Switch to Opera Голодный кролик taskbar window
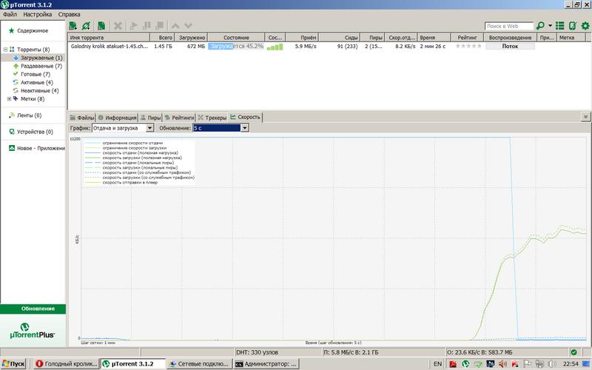This screenshot has height=370, width=592. point(67,364)
